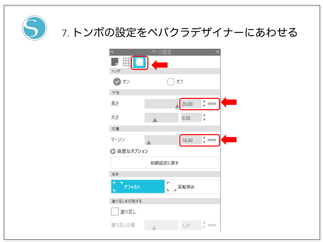The image size is (323, 242).
Task: Click the 塗り足しの幅 bleed width slider
Action: coord(161,225)
